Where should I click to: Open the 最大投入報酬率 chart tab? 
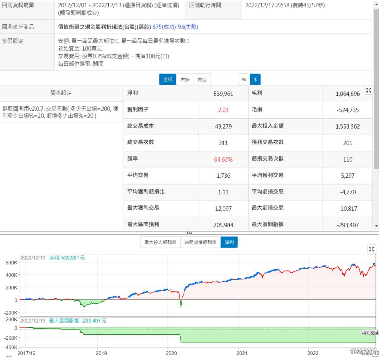click(x=160, y=242)
